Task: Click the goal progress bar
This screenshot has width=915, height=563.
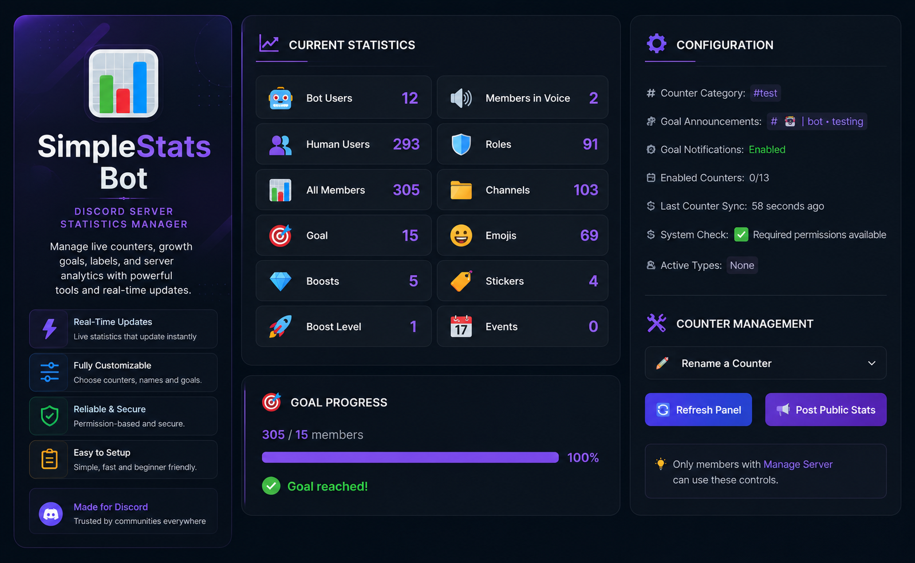Action: [x=410, y=457]
